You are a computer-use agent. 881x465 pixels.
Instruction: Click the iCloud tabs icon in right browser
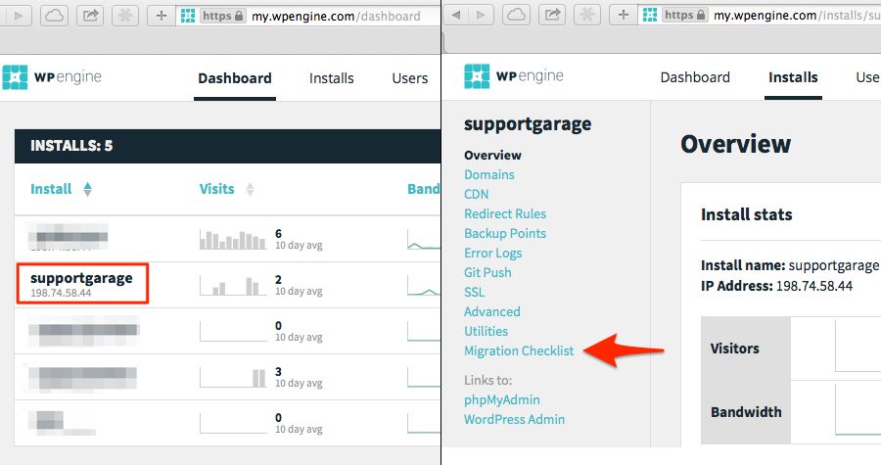click(516, 15)
